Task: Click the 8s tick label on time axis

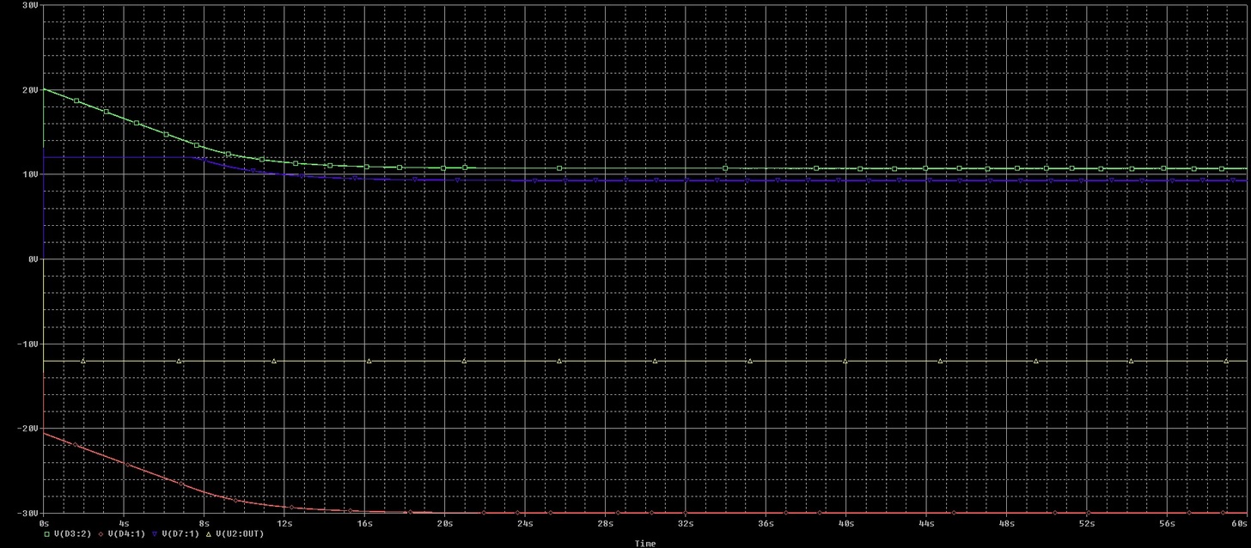Action: tap(204, 522)
